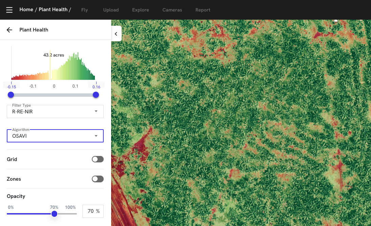371x226 pixels.
Task: Click the 0% opacity label
Action: pyautogui.click(x=11, y=207)
